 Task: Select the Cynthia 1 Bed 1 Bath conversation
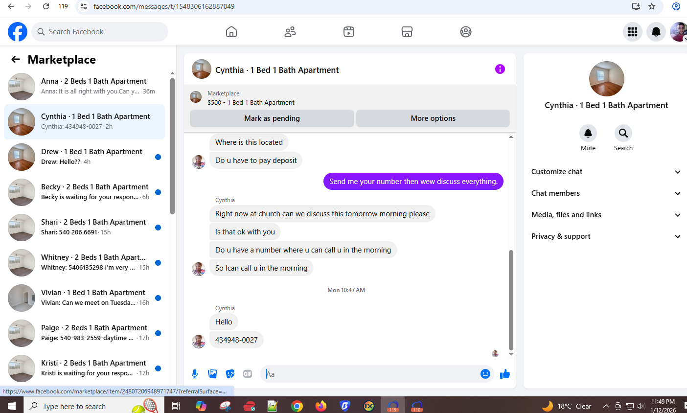(x=84, y=122)
